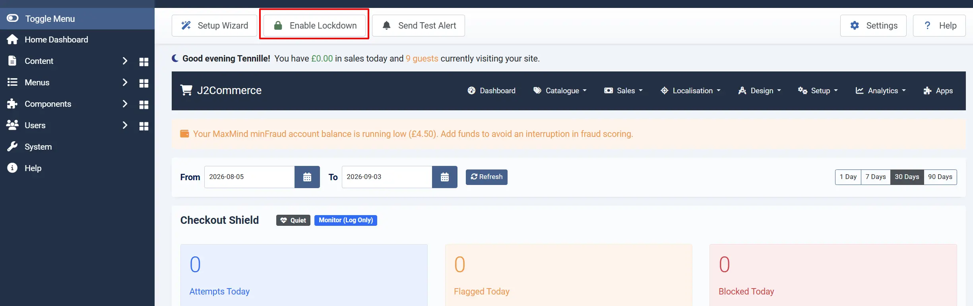The image size is (973, 306).
Task: Open the Catalogue dropdown menu
Action: click(560, 90)
